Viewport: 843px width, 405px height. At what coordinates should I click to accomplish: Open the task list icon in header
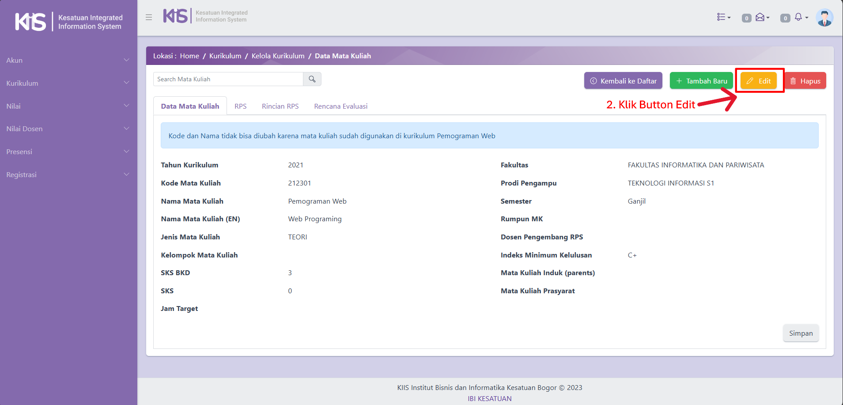723,17
